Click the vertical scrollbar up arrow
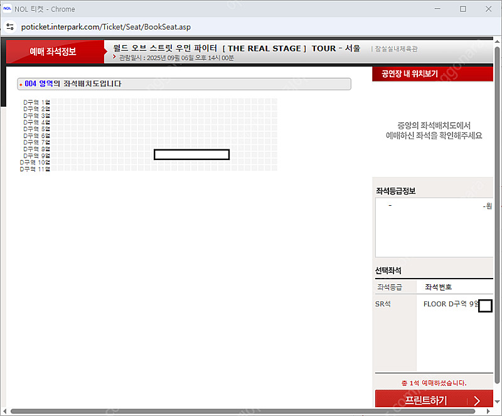Viewport: 502px width, 416px height. click(497, 41)
